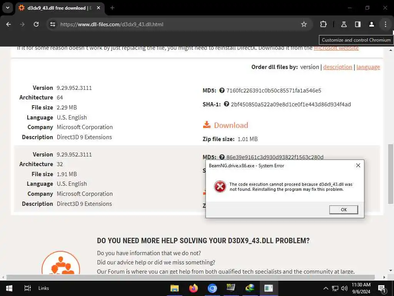This screenshot has height=296, width=394.
Task: Close the d3dx9_43.dll free download tab
Action: [98, 8]
